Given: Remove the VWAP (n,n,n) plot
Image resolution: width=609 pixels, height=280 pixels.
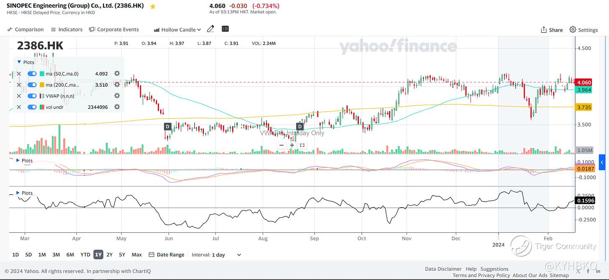Looking at the screenshot, I should tap(19, 96).
